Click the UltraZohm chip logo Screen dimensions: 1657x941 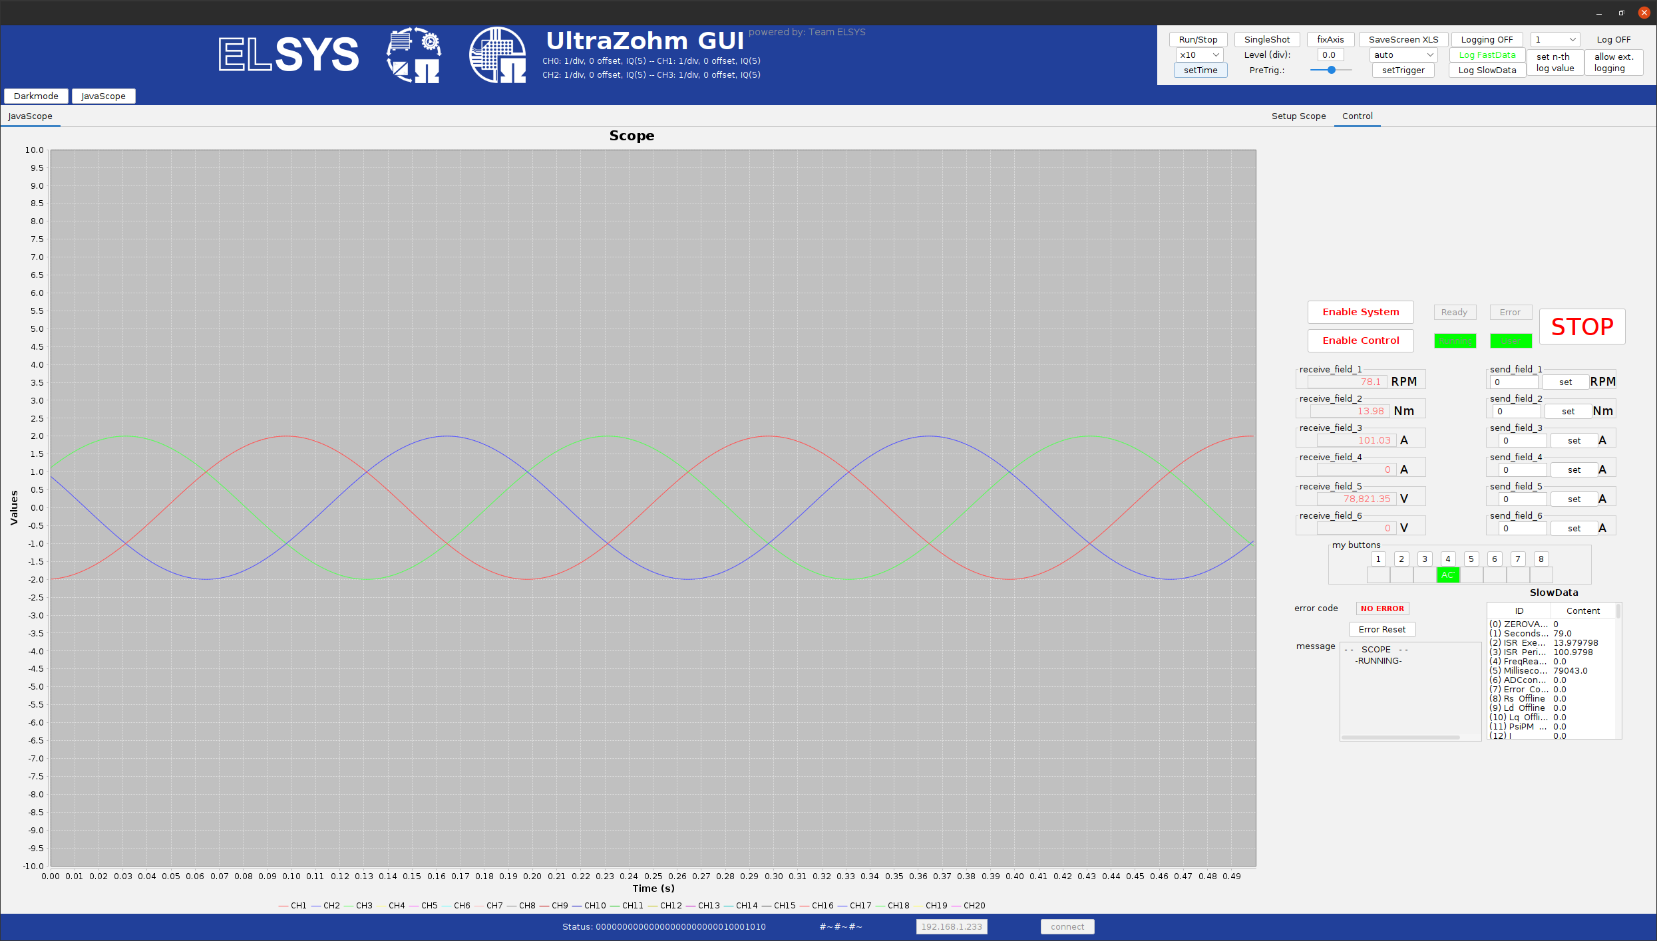tap(496, 55)
